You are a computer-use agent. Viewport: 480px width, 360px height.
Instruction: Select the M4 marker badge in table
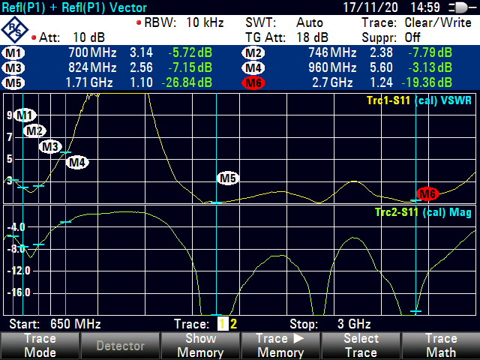coord(253,67)
